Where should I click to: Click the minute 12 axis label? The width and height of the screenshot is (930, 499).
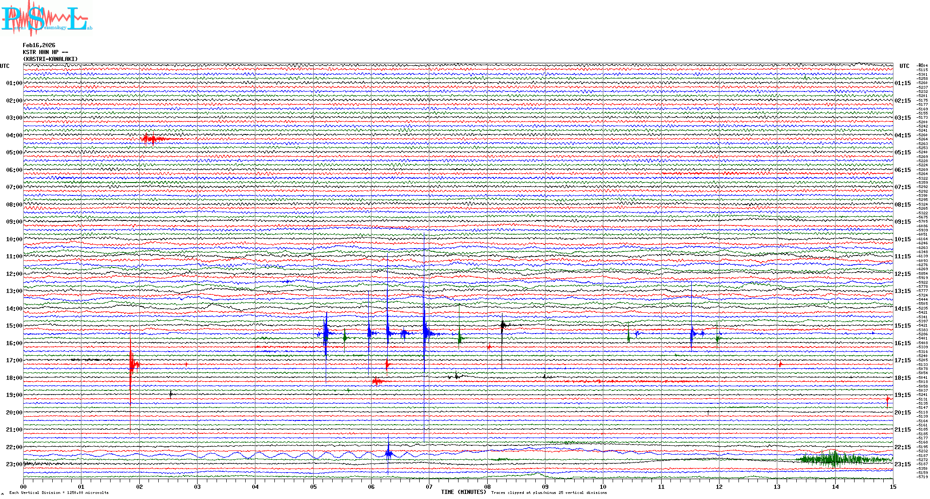click(719, 487)
